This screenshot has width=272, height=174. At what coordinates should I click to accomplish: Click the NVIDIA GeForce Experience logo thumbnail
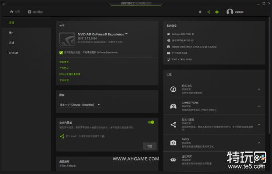(x=67, y=40)
